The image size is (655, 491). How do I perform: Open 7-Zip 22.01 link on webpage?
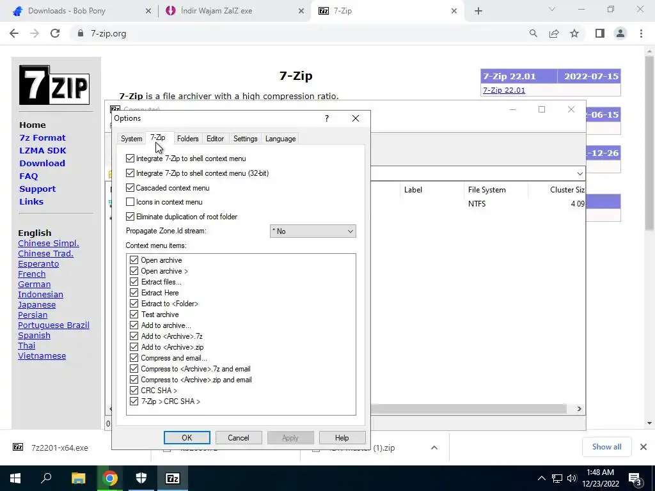[x=504, y=90]
